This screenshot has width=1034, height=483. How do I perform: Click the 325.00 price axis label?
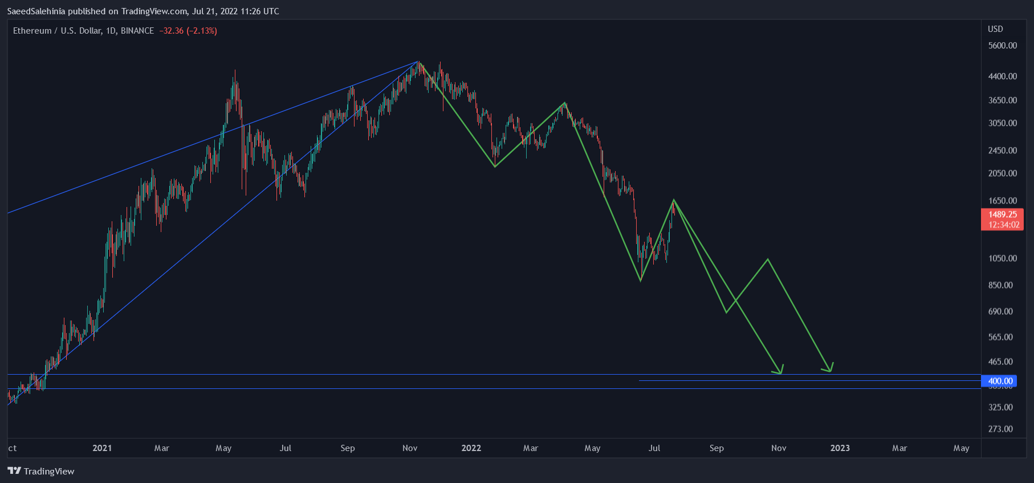[x=1000, y=407]
